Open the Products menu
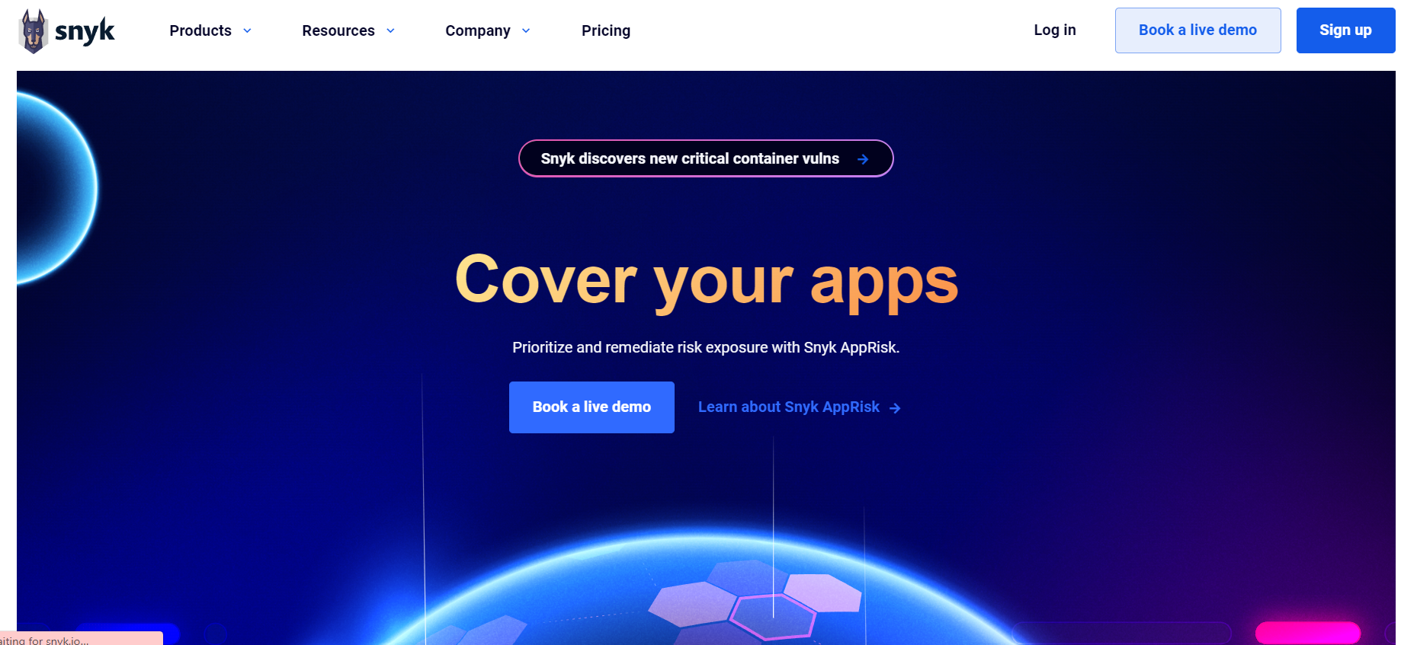Image resolution: width=1401 pixels, height=645 pixels. click(200, 30)
